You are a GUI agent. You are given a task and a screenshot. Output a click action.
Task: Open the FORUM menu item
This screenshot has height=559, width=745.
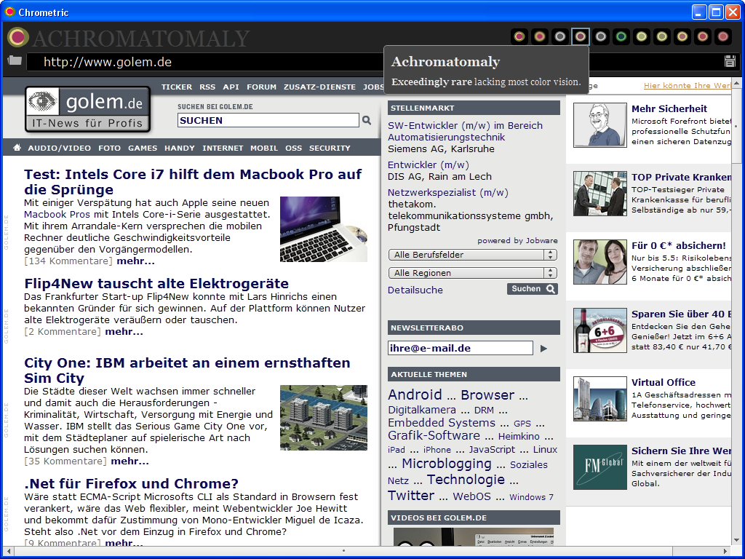(261, 87)
